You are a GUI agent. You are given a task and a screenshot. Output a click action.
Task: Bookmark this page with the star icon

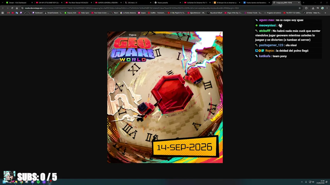coord(300,8)
